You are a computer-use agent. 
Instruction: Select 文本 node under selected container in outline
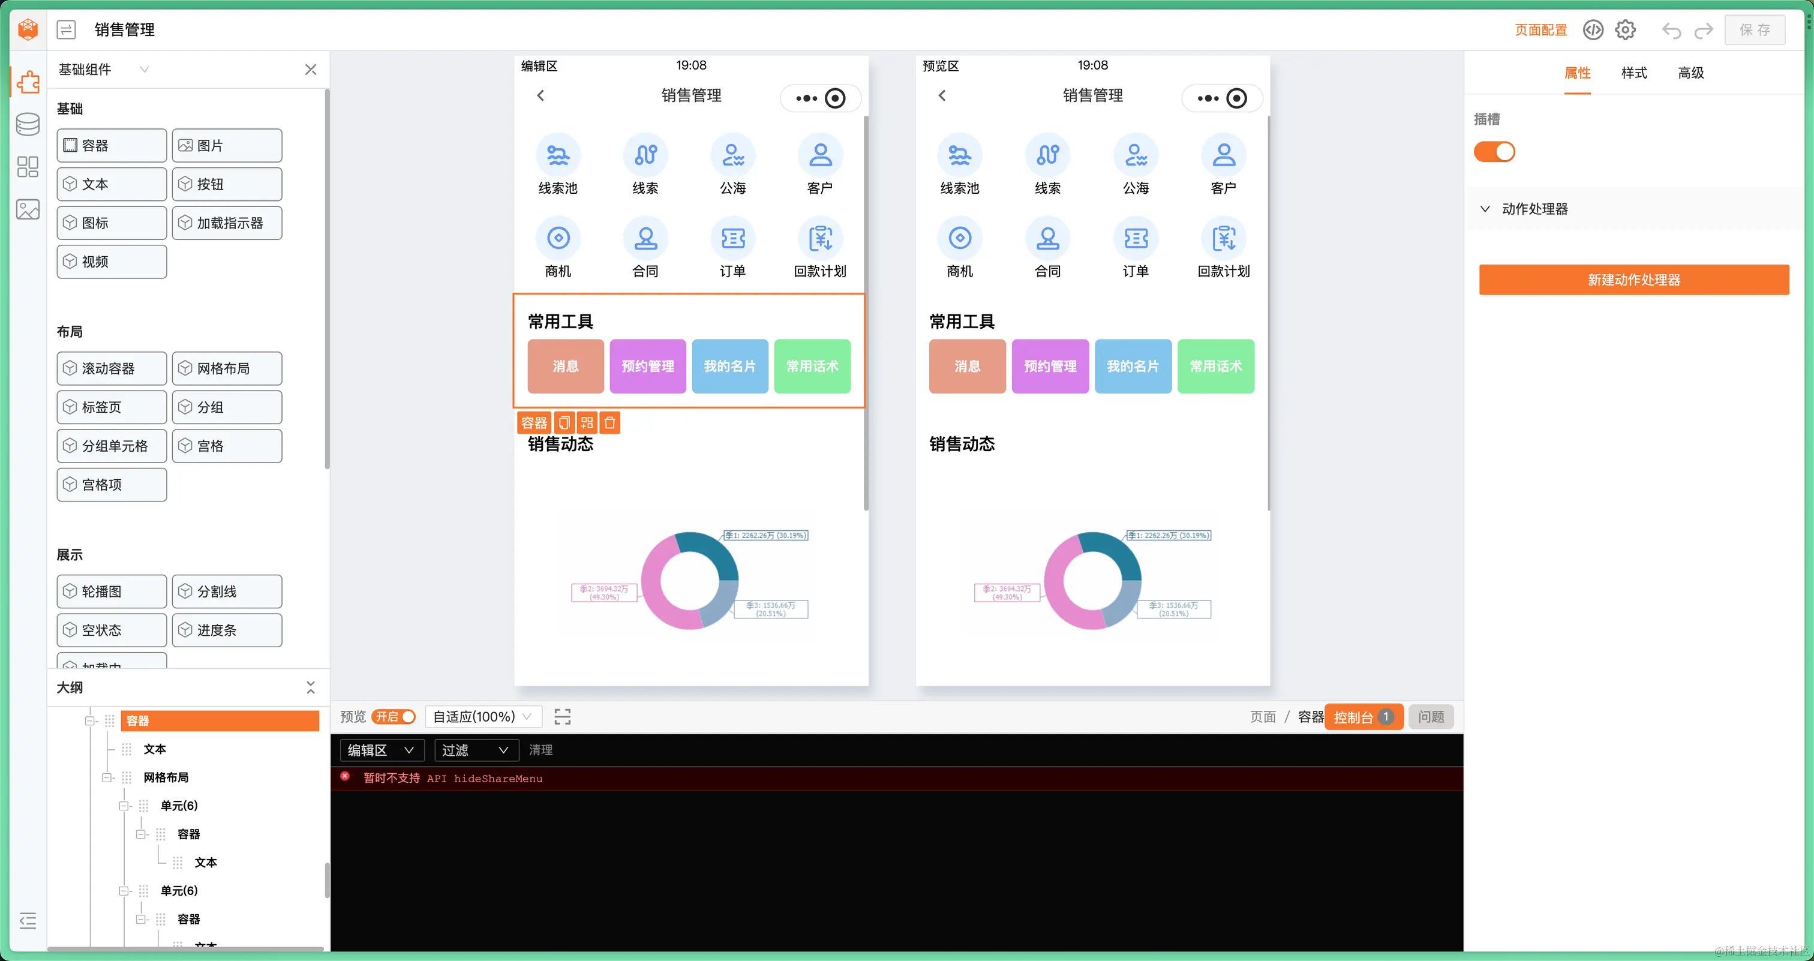pos(155,749)
